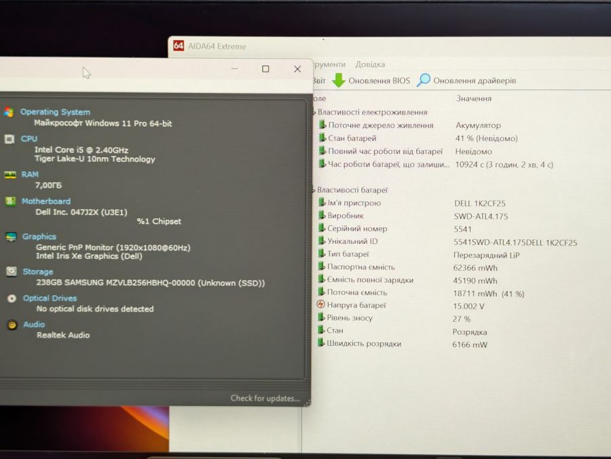The image size is (611, 459).
Task: Click the Motherboard board icon
Action: [10, 201]
